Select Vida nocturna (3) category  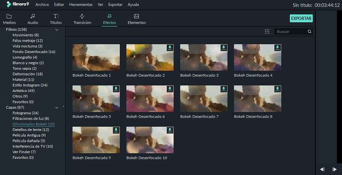tap(28, 46)
